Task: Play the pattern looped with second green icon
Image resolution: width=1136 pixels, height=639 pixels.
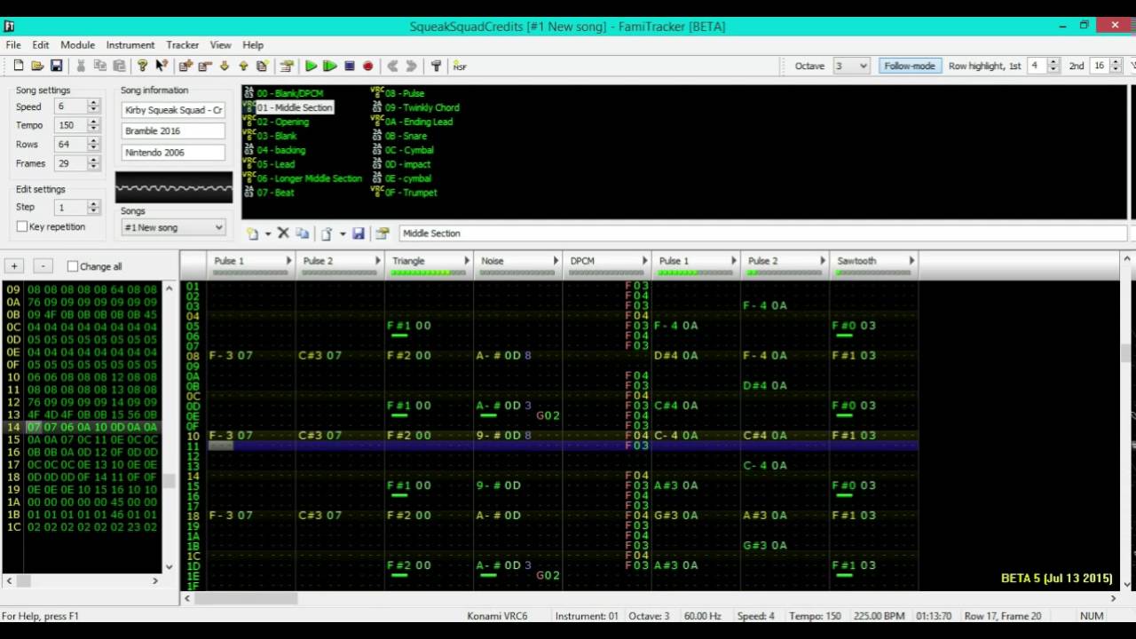Action: coord(330,66)
